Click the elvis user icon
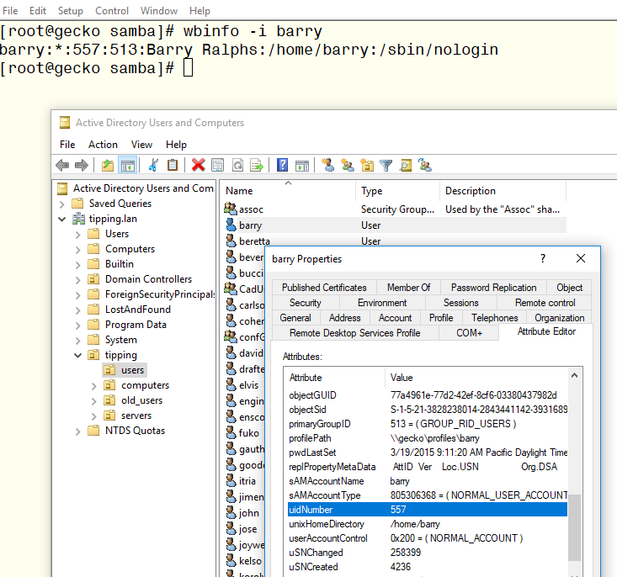 click(x=231, y=384)
